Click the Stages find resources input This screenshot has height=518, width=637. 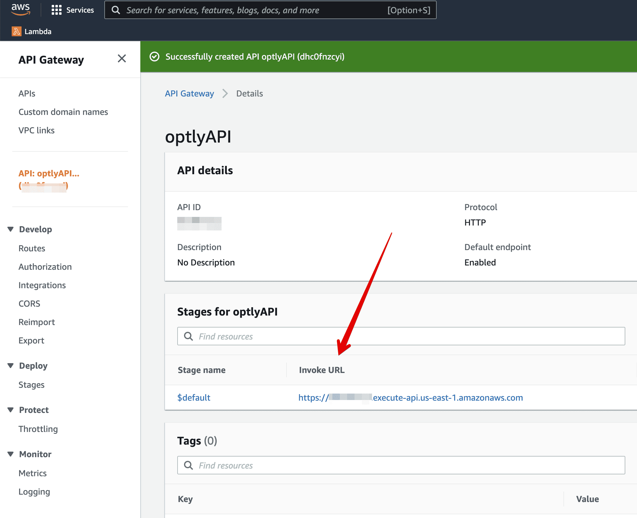tap(277, 336)
